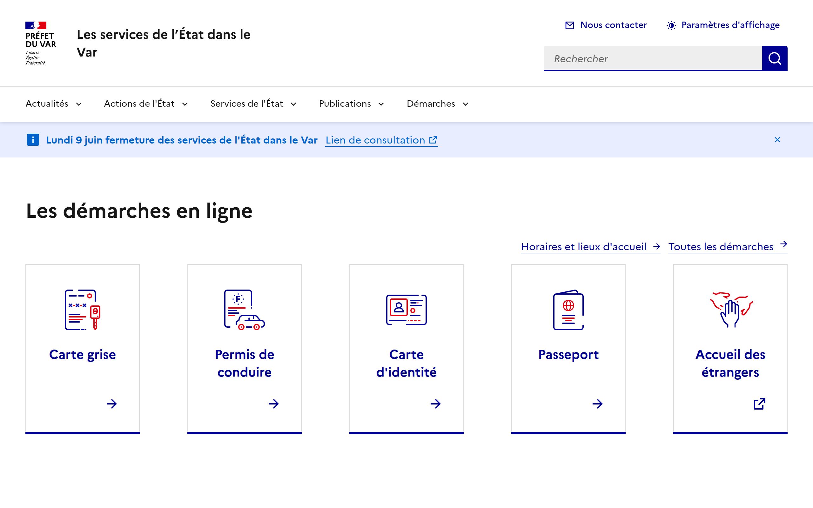Open the Actions de l'État menu
The height and width of the screenshot is (508, 813).
click(x=146, y=104)
